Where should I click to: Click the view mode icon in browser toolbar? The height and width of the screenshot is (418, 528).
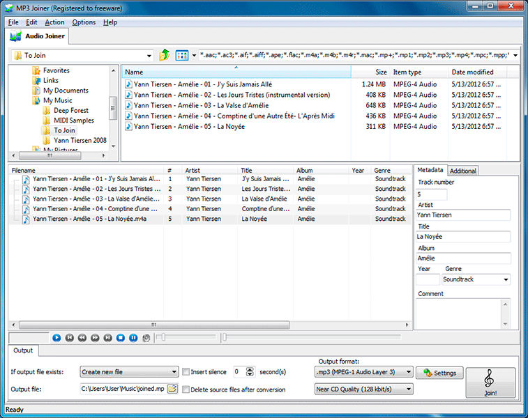click(182, 56)
